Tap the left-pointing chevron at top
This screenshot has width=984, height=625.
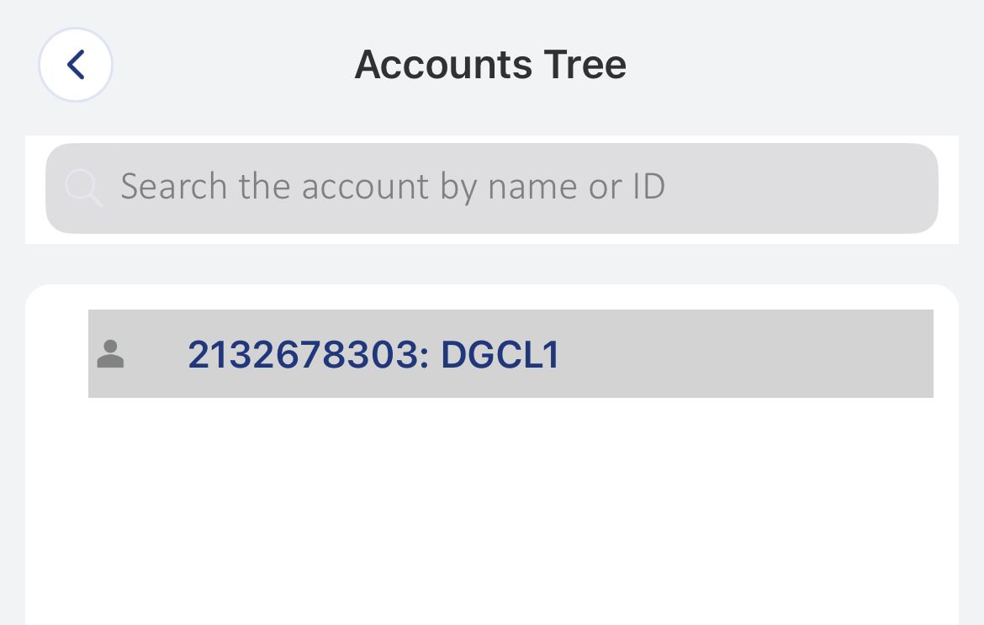pyautogui.click(x=76, y=65)
